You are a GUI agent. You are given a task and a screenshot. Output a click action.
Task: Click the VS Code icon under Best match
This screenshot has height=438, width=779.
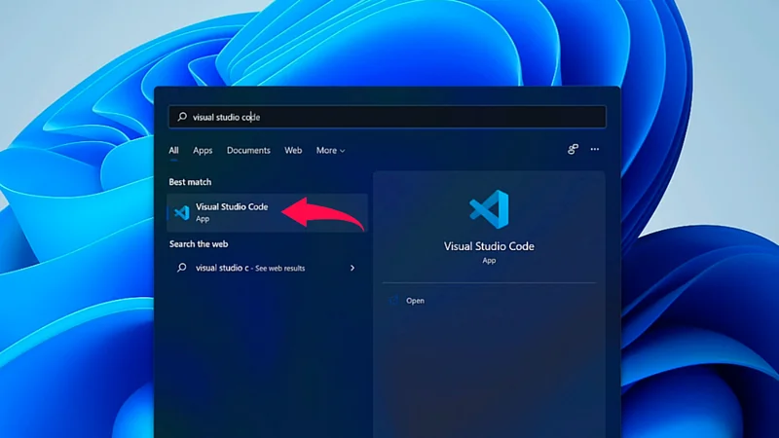point(181,212)
